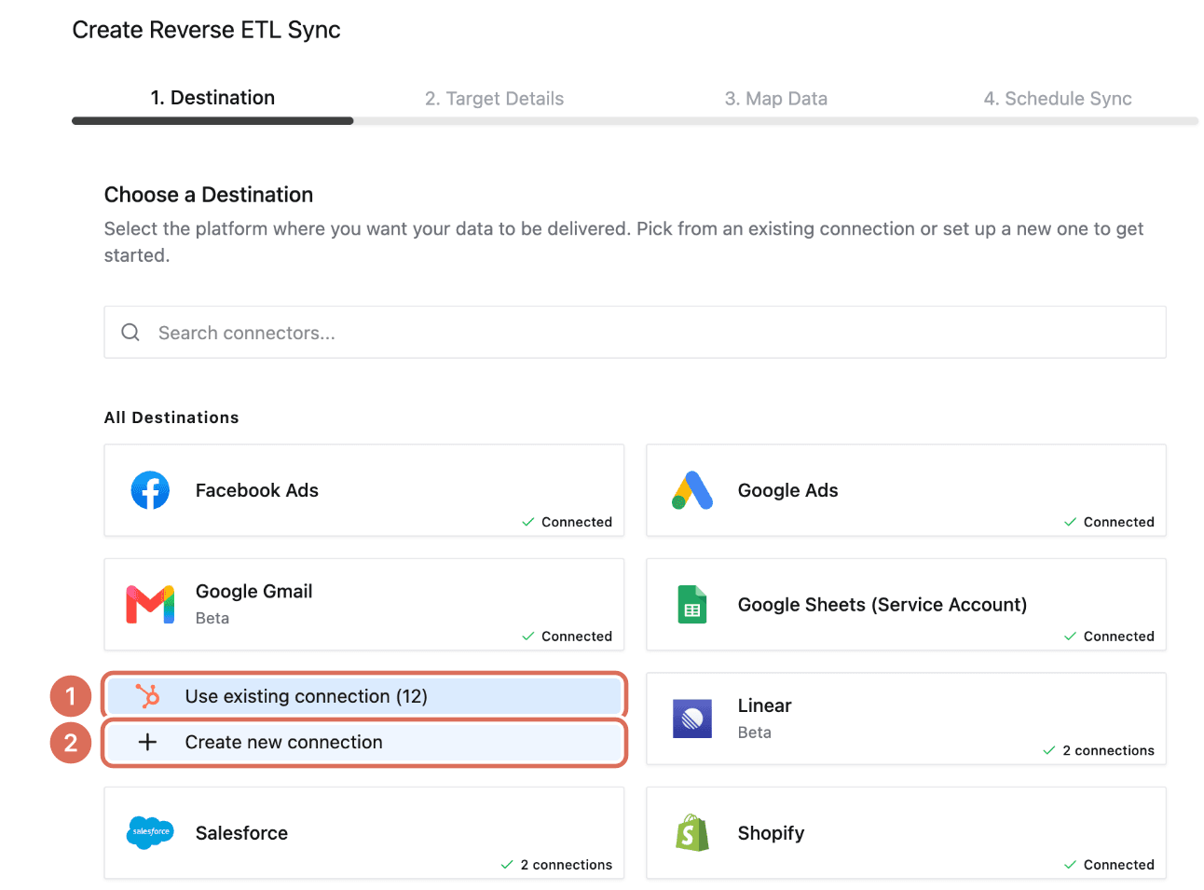Click Connected status on Shopify

(1110, 865)
